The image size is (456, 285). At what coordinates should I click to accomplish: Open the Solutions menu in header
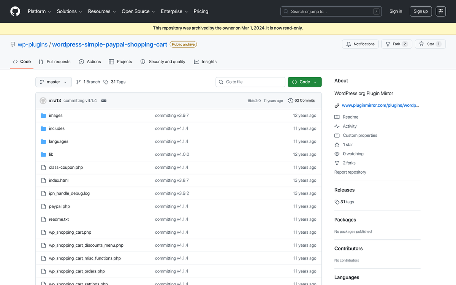(x=69, y=11)
